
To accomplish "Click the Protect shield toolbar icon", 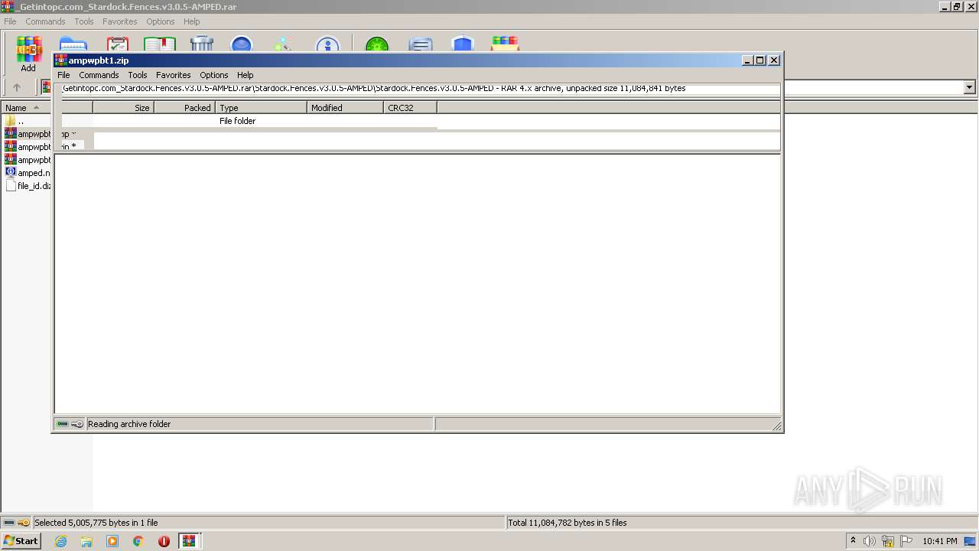I will tap(463, 44).
